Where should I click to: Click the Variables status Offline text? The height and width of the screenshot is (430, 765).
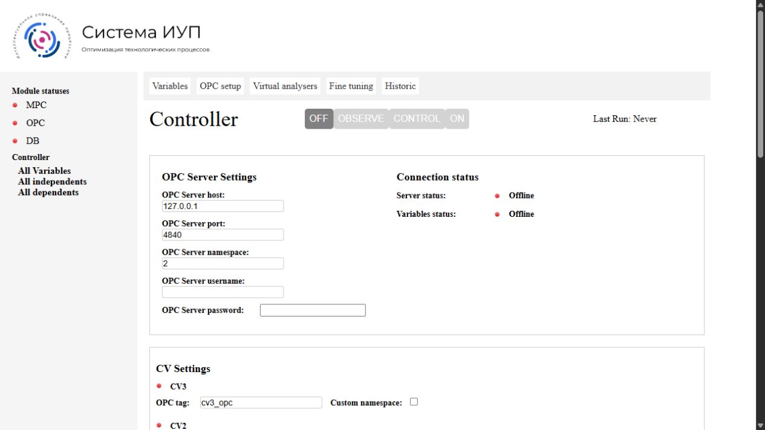tap(521, 214)
